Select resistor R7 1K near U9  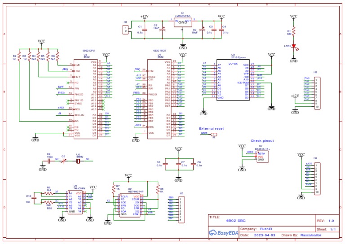pos(114,189)
